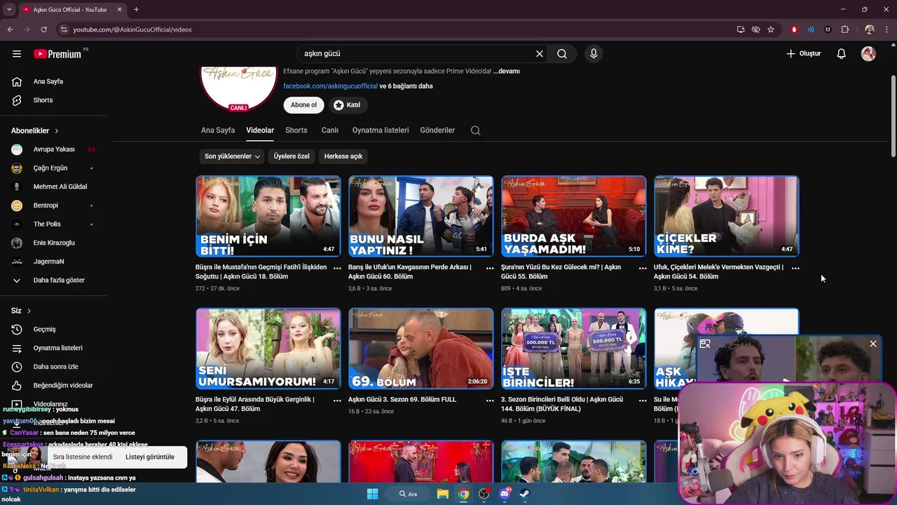Open the Windows Start menu
Screen dimensions: 897x505
373,494
